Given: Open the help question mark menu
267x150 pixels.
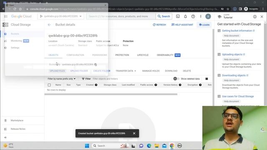Looking at the screenshot, I should [x=193, y=16].
